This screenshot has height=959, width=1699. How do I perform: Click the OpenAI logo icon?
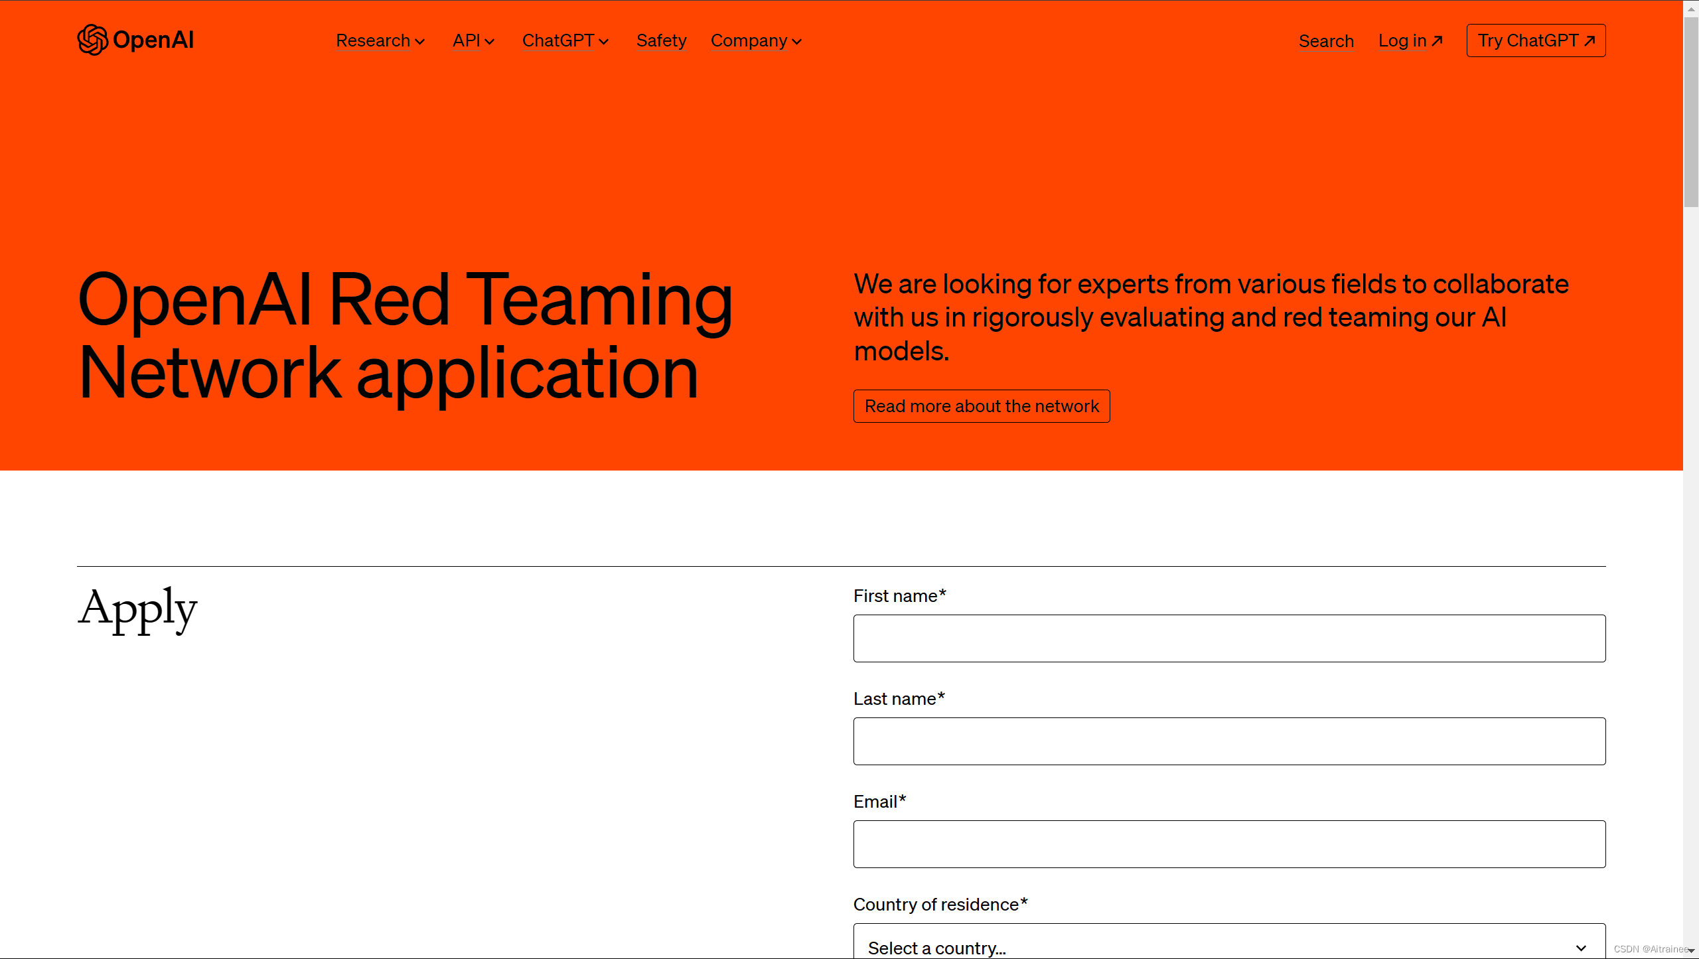coord(92,40)
